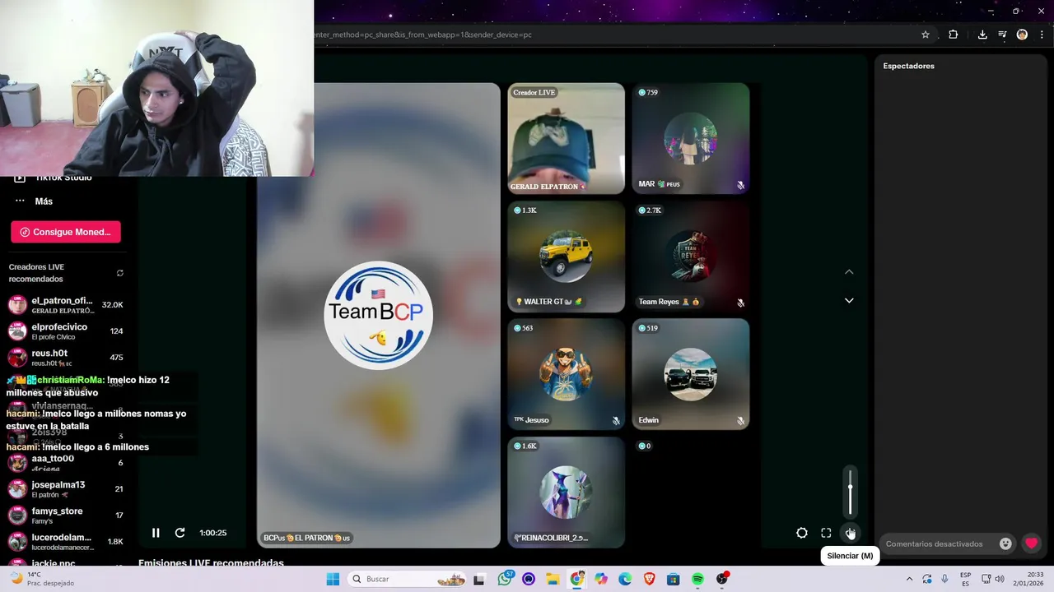The width and height of the screenshot is (1054, 592).
Task: Click muted mic icon on MAR tile
Action: point(741,185)
